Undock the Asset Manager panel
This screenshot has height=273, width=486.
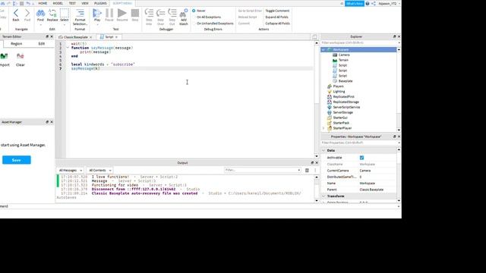47,122
